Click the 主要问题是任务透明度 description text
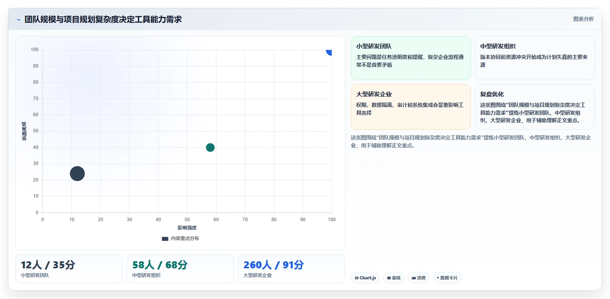Viewport: 610px width, 299px height. click(410, 61)
